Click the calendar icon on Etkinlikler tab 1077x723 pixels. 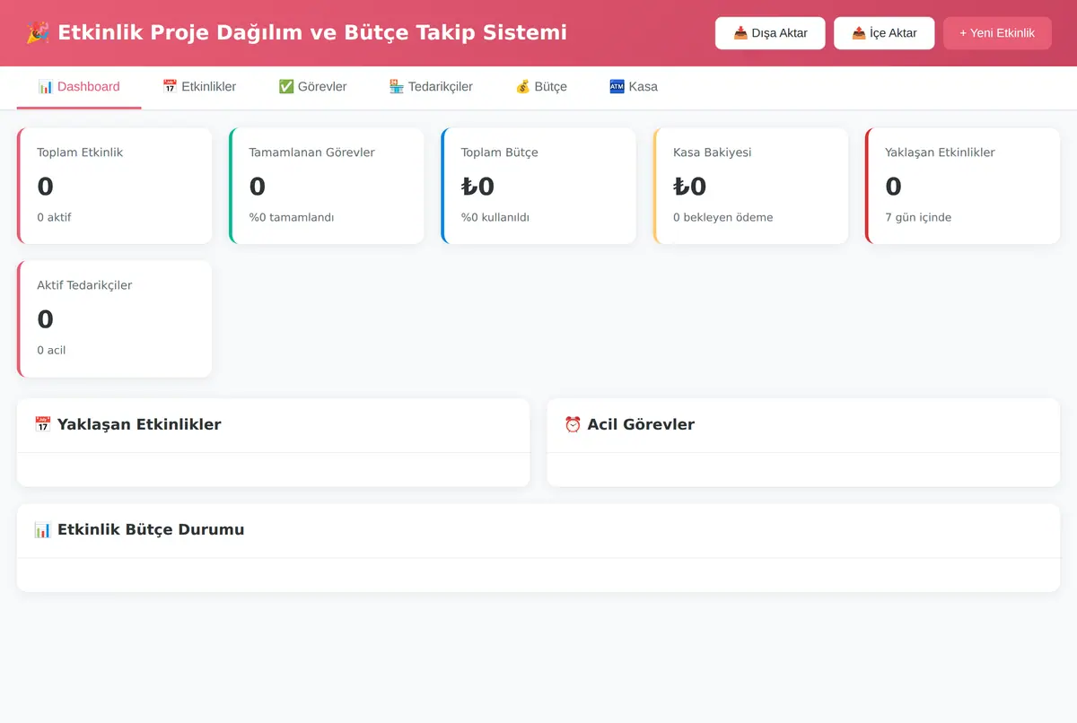(170, 87)
